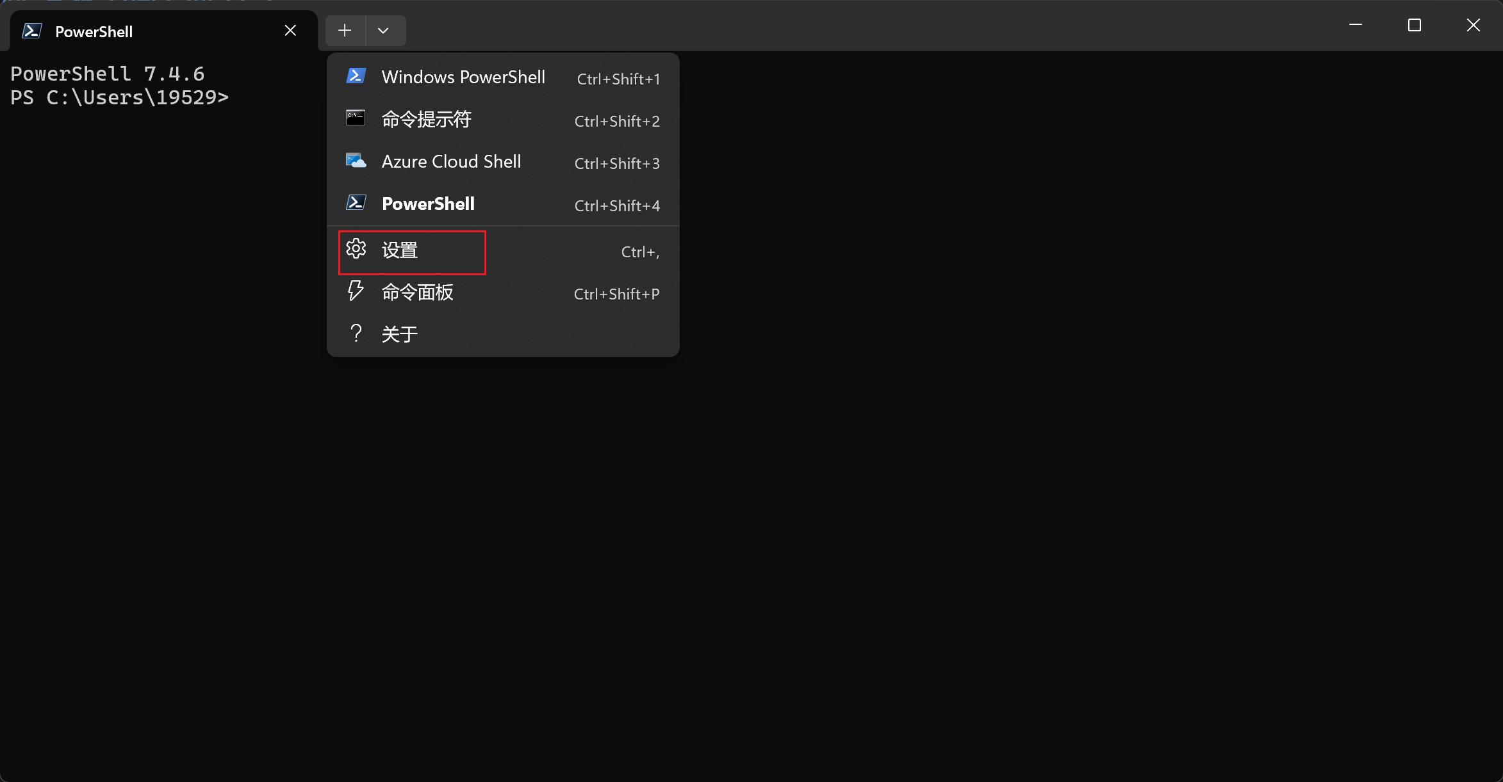Click the PowerShell tab icon
The image size is (1503, 782).
point(32,31)
